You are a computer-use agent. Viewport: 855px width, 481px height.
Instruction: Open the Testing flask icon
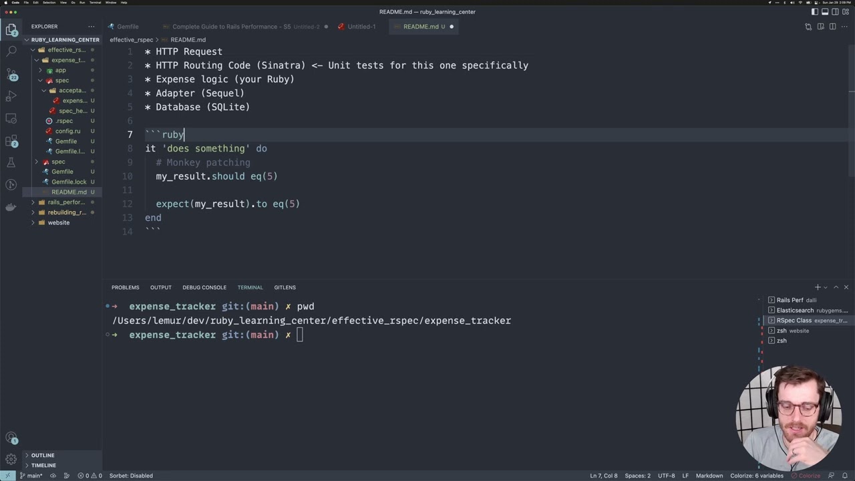11,163
